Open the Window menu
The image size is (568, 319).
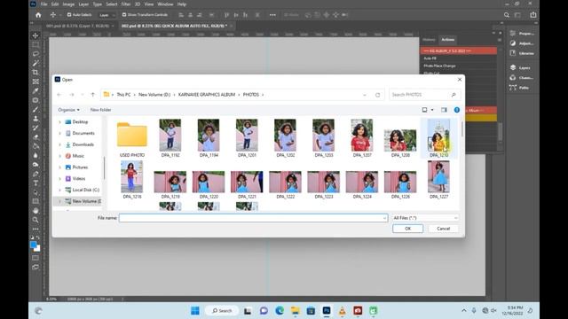(165, 4)
